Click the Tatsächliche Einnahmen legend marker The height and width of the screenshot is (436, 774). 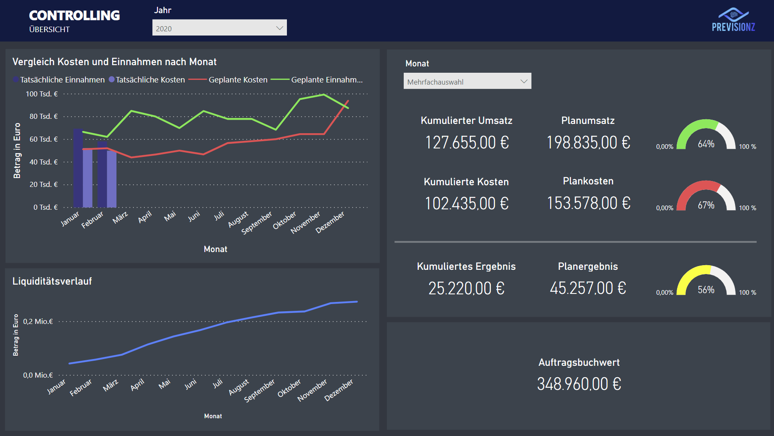[x=16, y=80]
